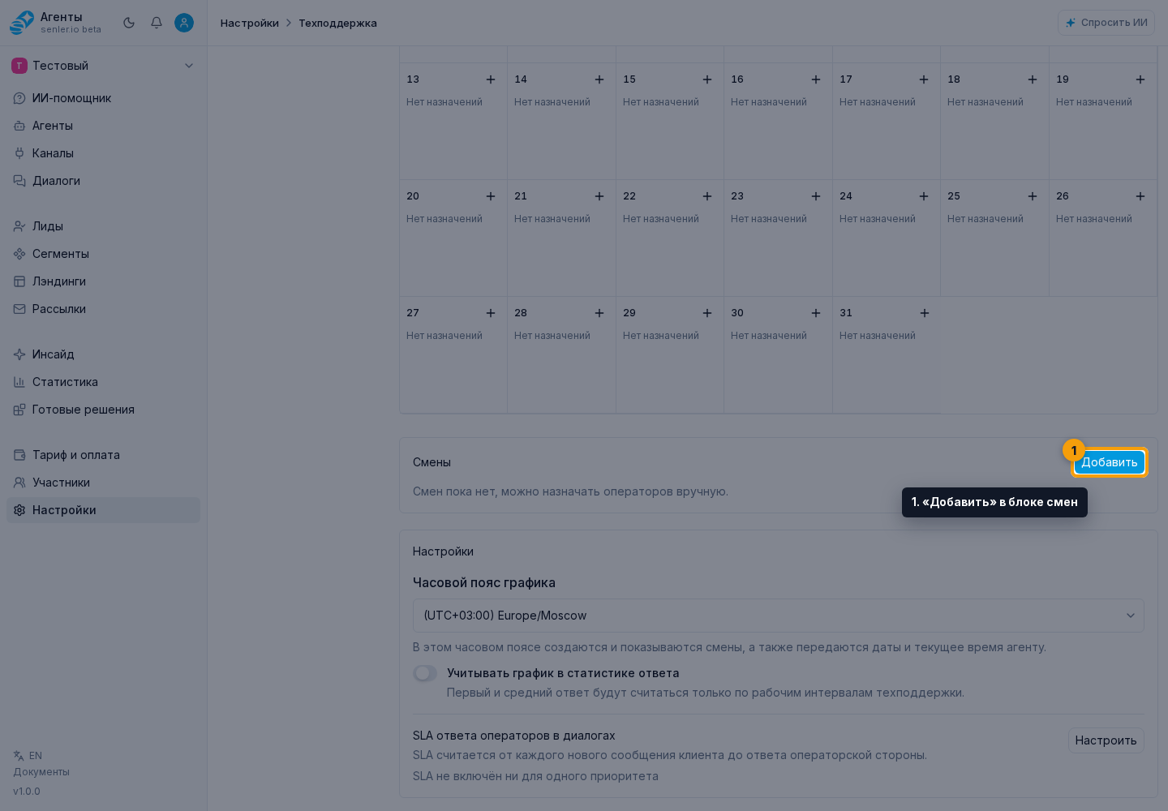This screenshot has width=1168, height=811.
Task: Toggle dark mode with the moon icon
Action: 129,23
